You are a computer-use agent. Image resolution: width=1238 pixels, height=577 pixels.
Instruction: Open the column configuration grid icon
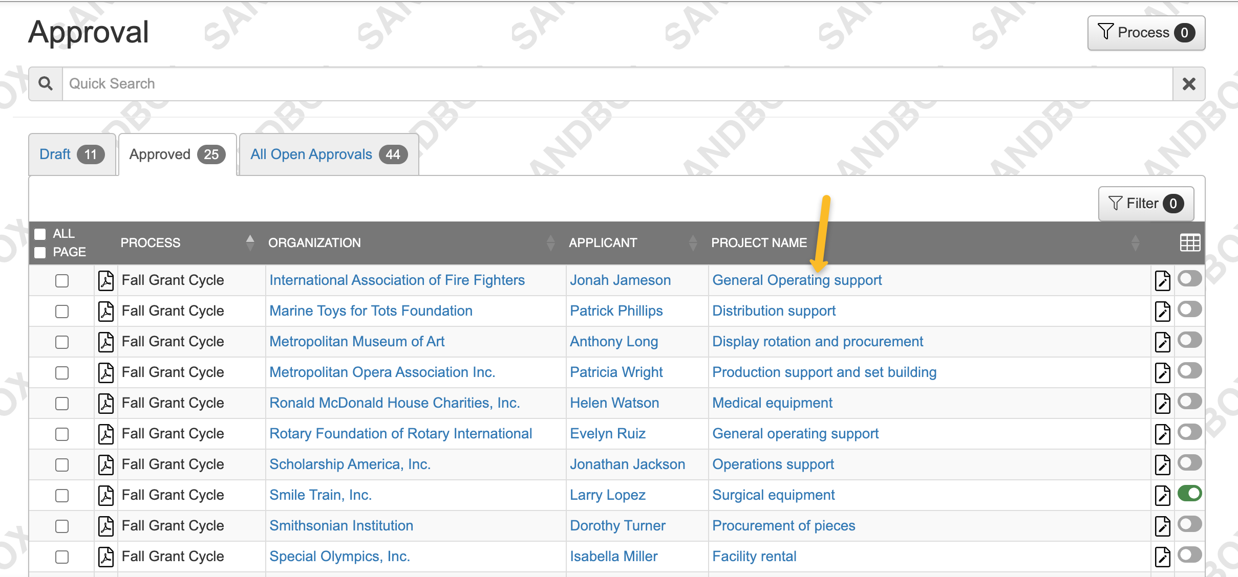click(1190, 242)
